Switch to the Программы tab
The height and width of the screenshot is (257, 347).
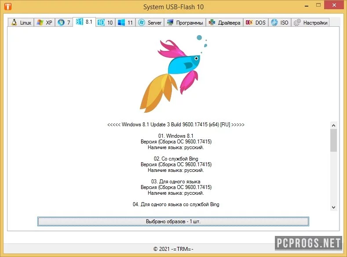185,22
